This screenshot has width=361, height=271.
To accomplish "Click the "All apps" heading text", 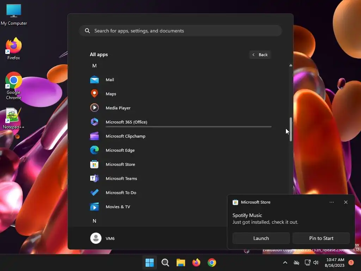I will pyautogui.click(x=99, y=55).
